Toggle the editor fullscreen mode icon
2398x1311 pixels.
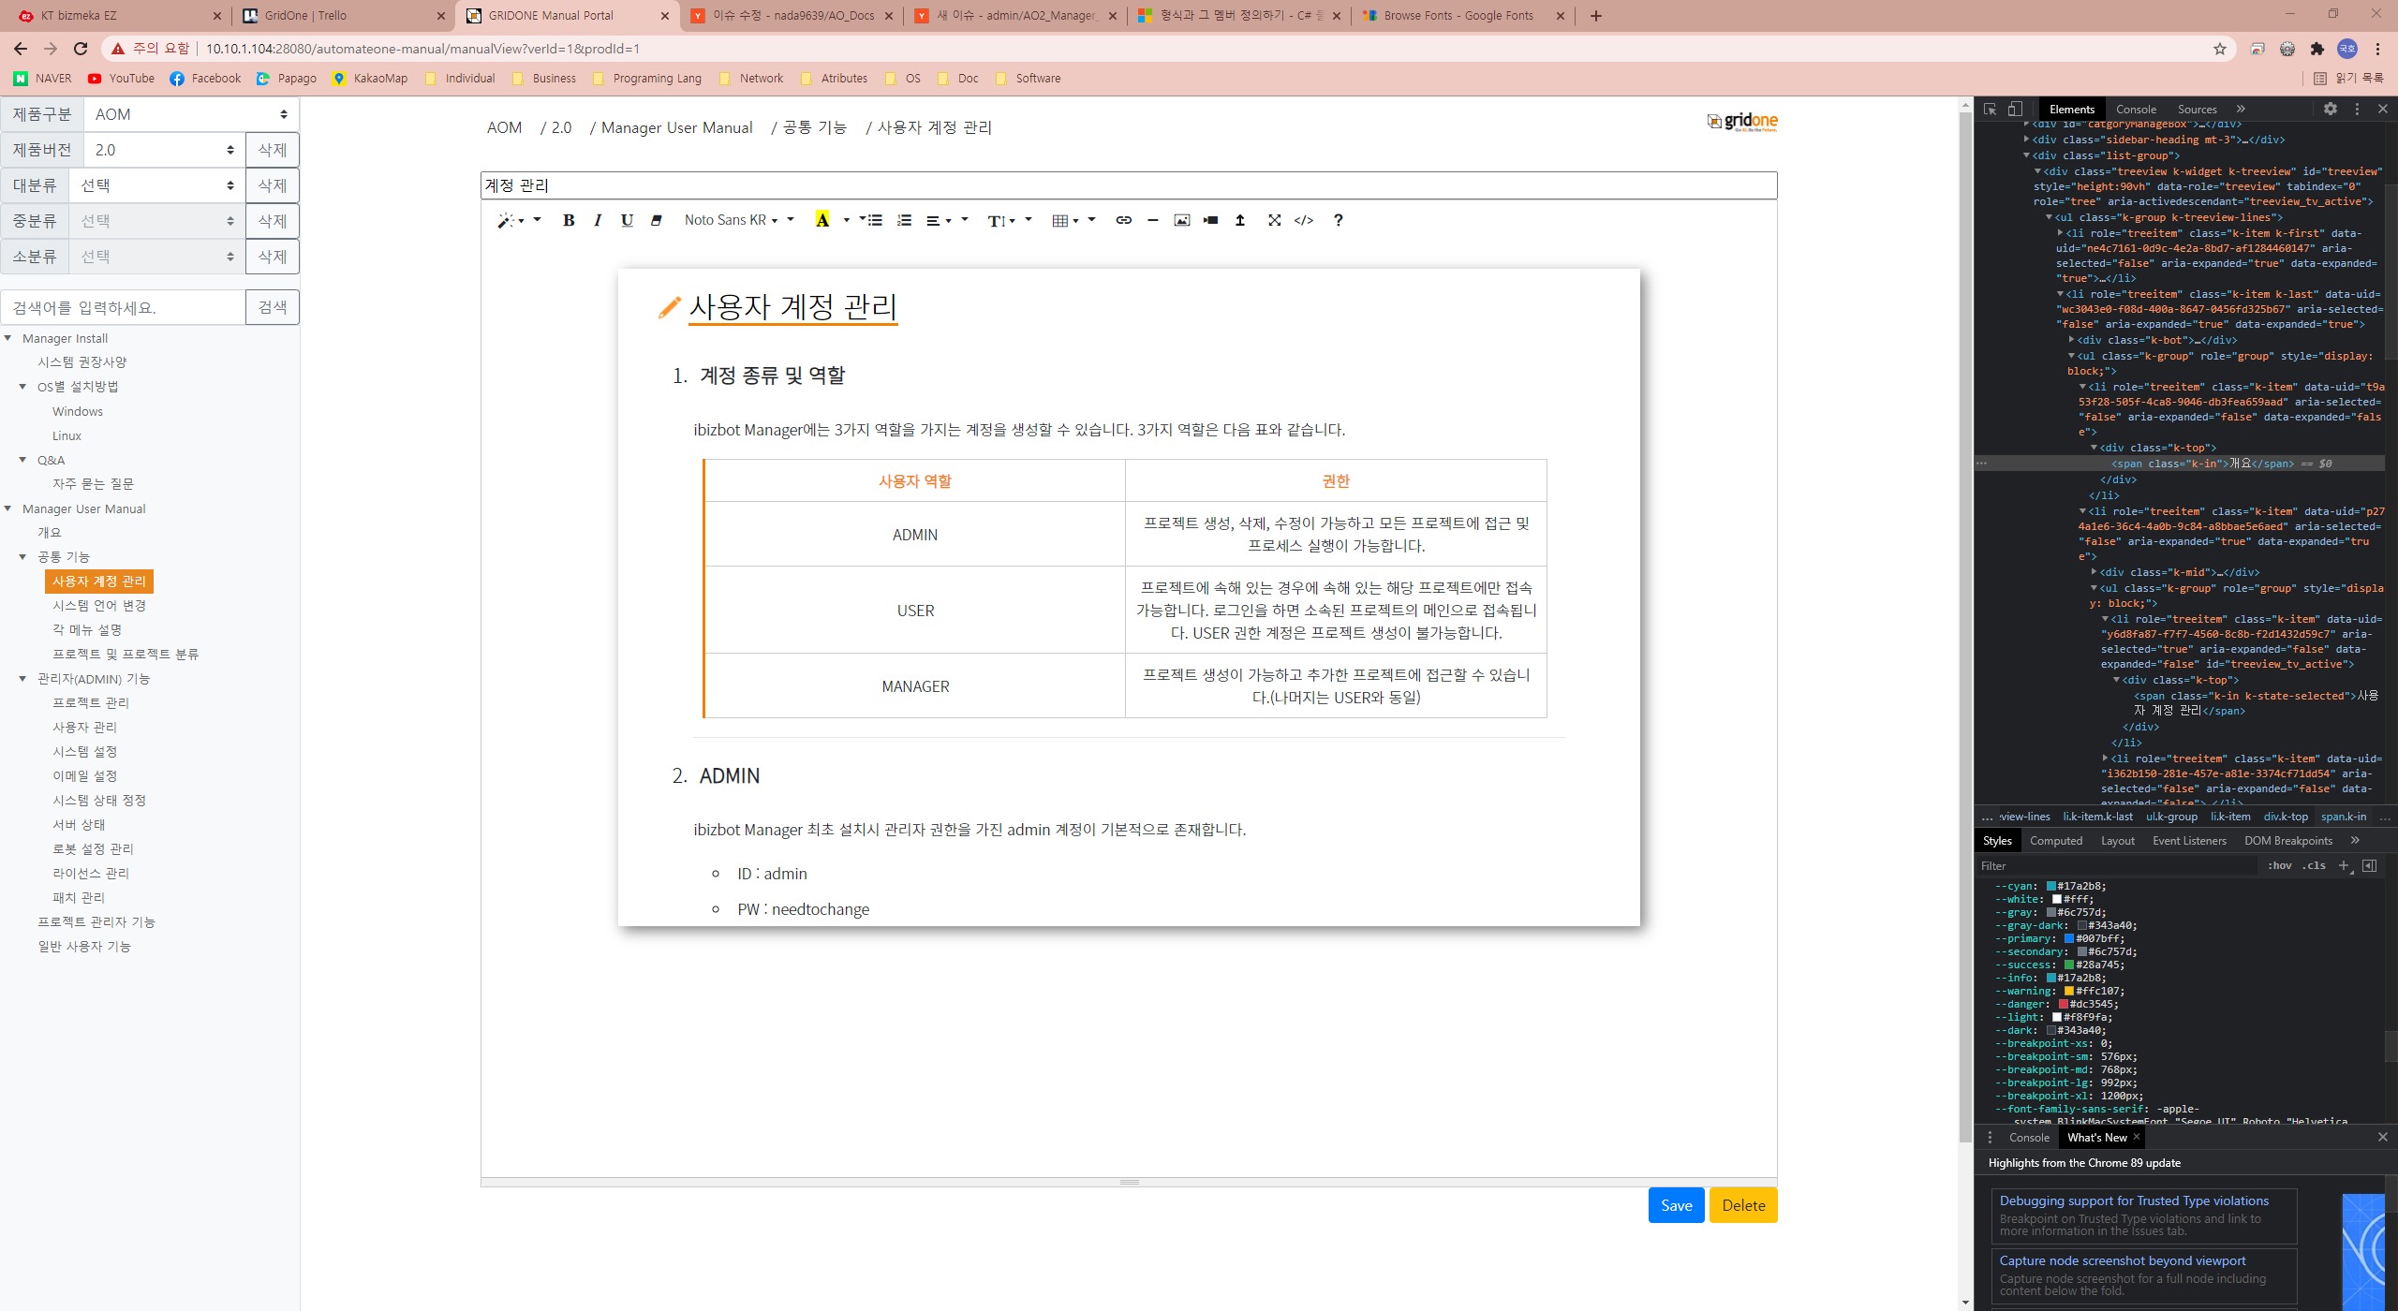point(1274,220)
